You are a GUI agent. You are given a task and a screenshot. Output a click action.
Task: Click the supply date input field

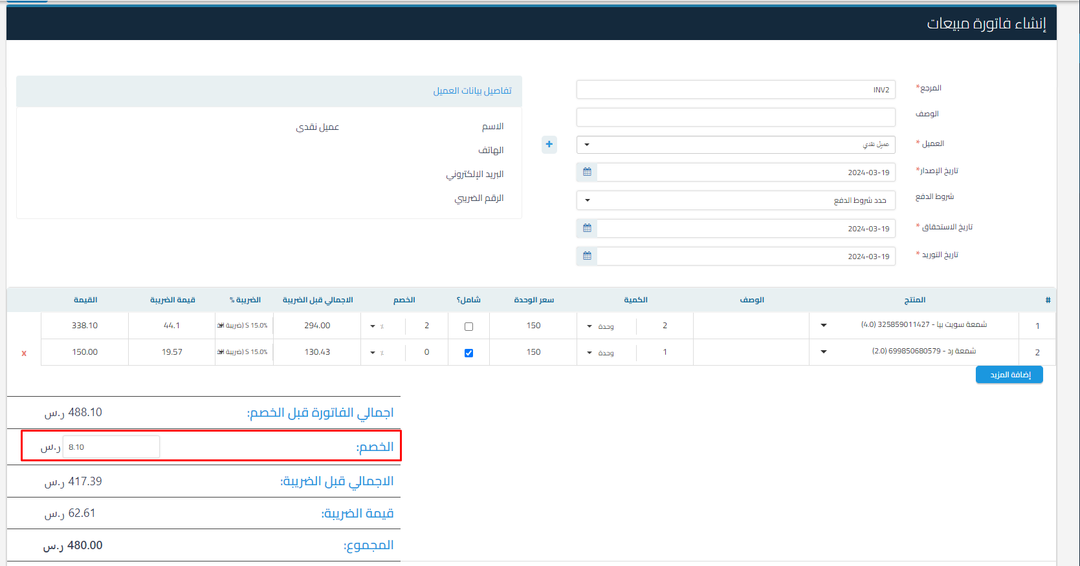pos(746,257)
